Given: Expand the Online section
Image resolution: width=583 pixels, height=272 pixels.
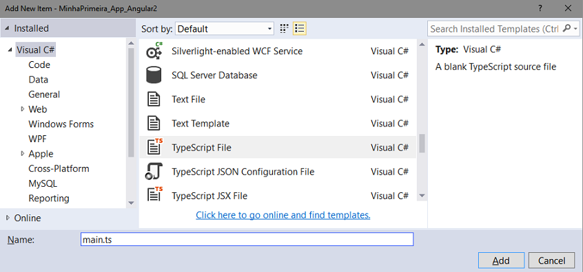Looking at the screenshot, I should 8,218.
